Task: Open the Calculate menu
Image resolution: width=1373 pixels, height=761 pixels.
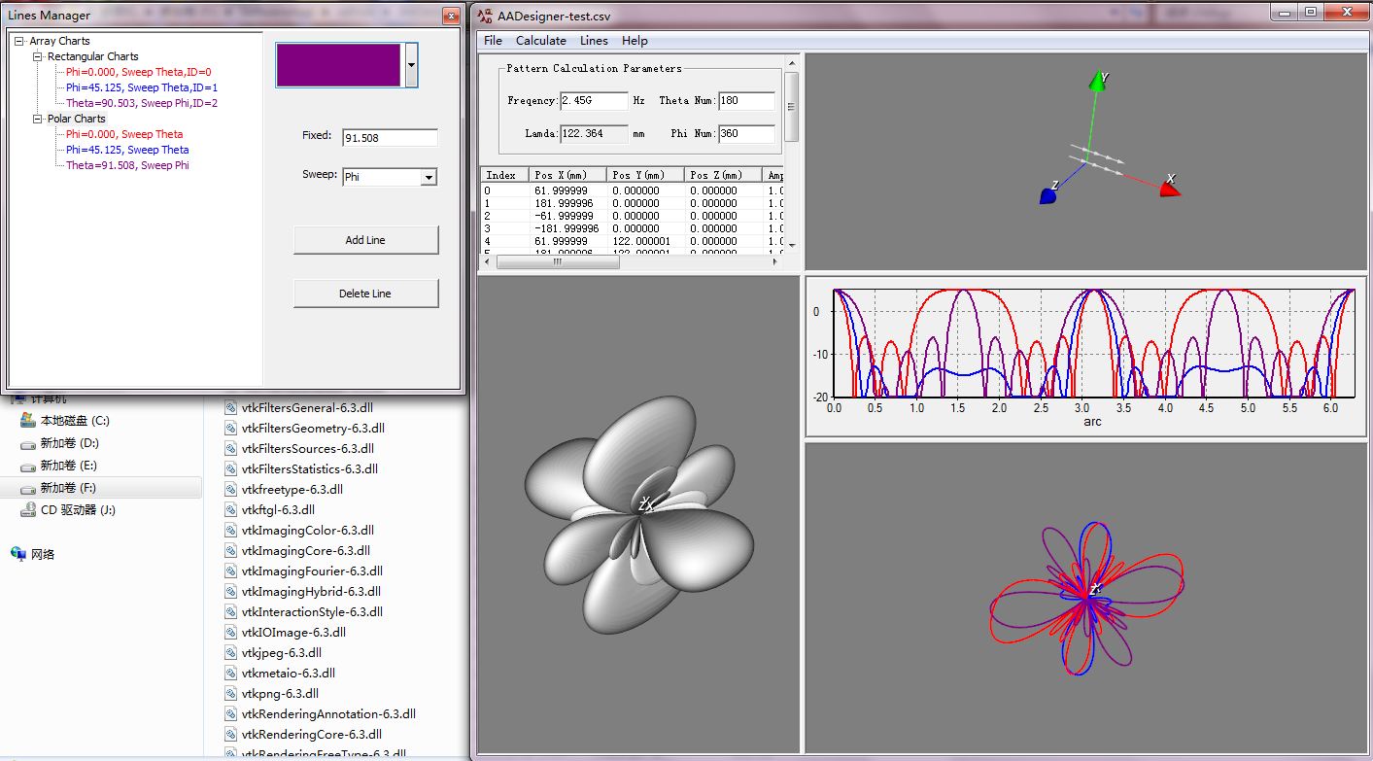Action: click(x=540, y=41)
